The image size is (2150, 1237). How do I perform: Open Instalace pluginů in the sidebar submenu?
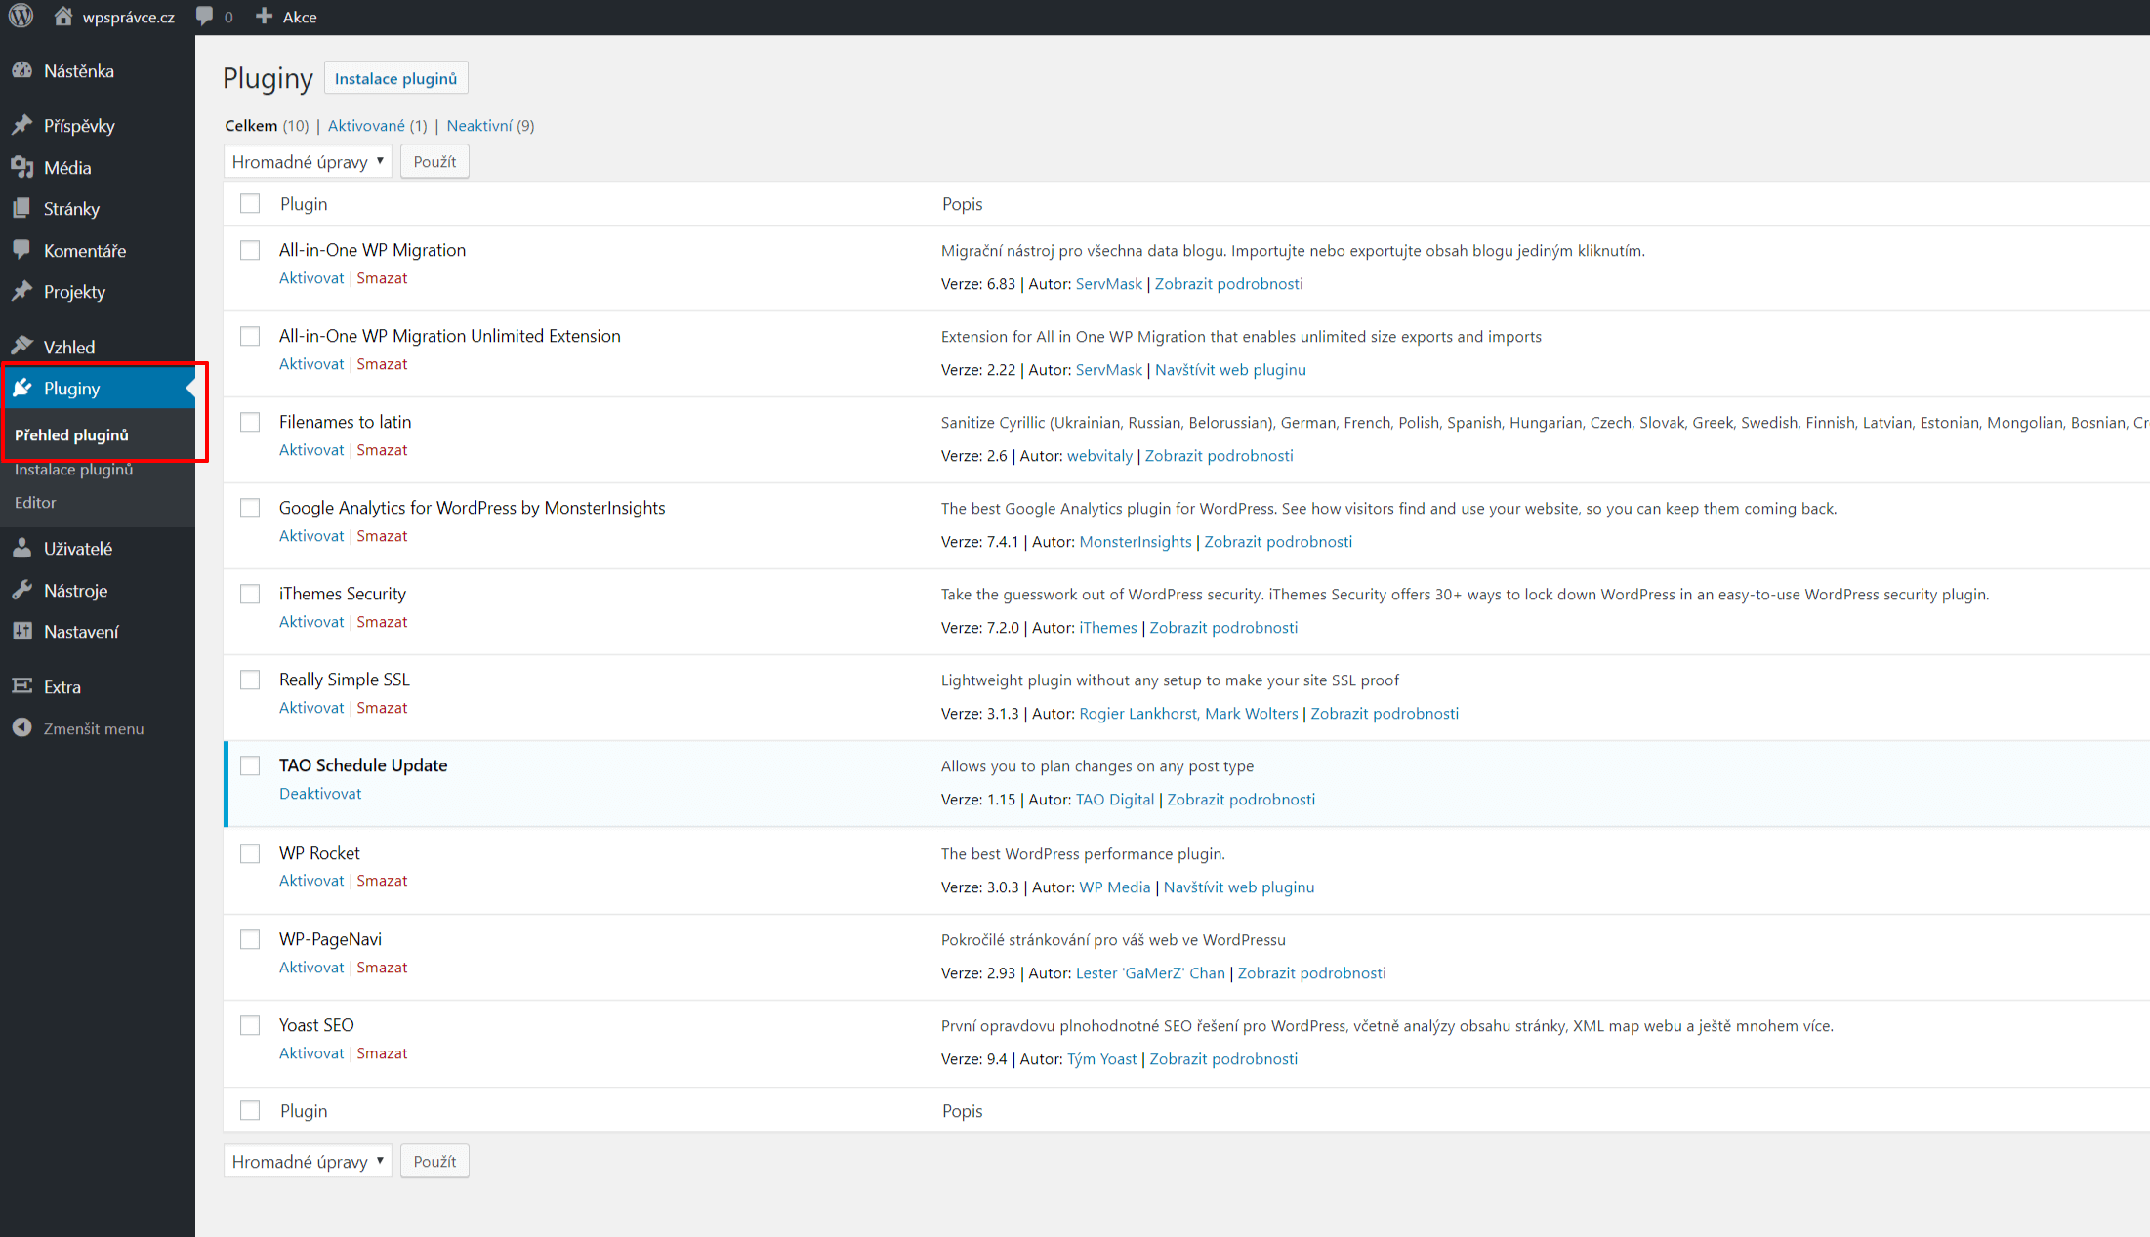73,470
